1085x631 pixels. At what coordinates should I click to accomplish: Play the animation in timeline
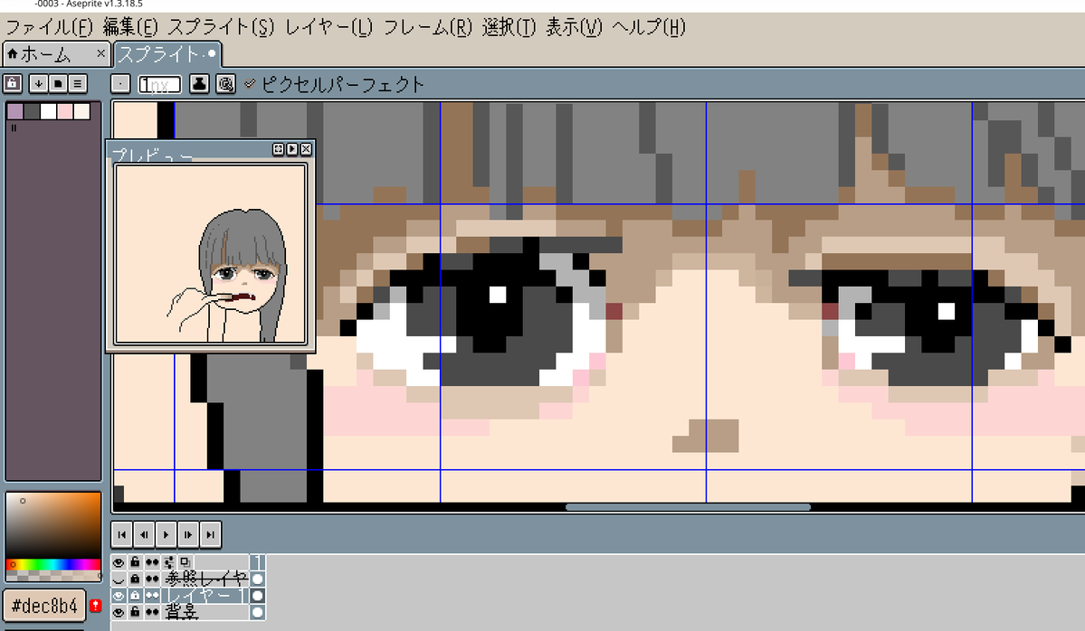coord(167,534)
